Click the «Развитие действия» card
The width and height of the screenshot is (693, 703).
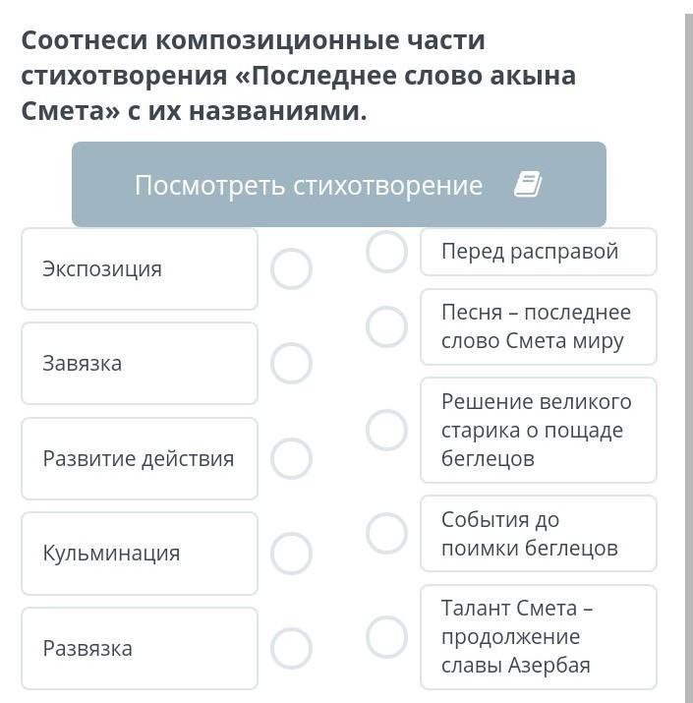(x=140, y=458)
